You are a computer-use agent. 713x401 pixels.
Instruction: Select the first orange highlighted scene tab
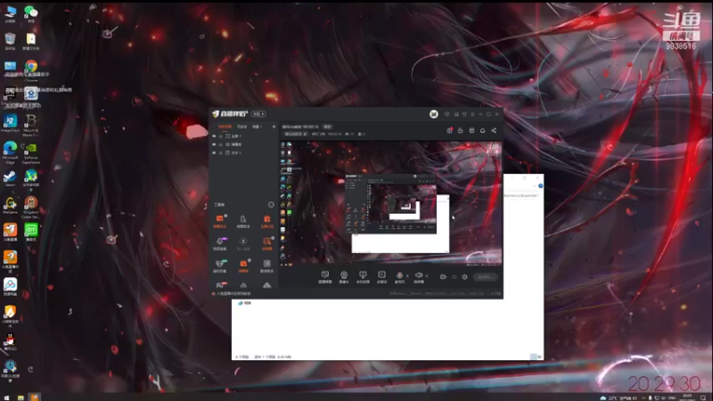225,127
